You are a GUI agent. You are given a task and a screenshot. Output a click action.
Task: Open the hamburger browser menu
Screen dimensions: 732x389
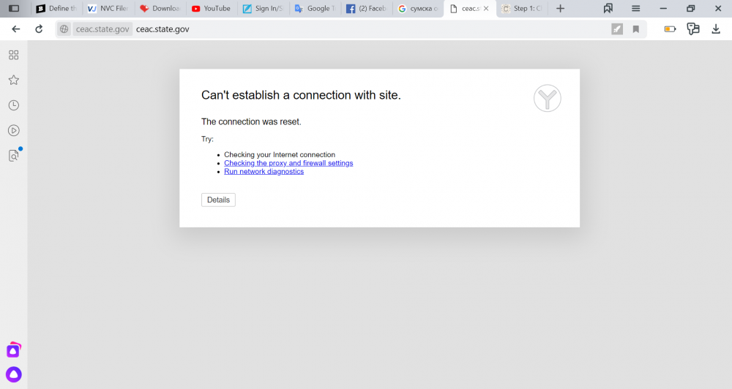tap(635, 9)
